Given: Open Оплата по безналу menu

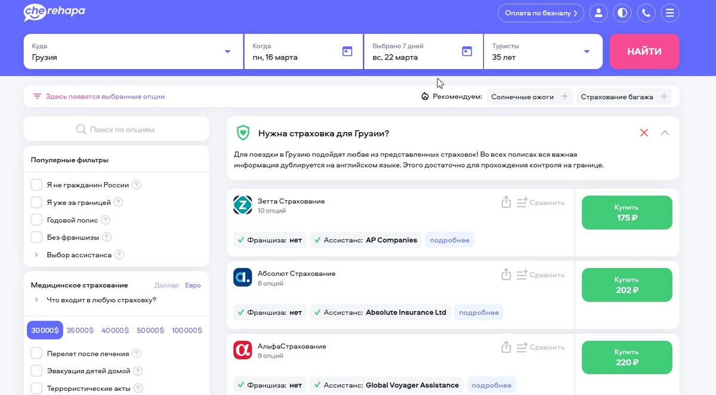Looking at the screenshot, I should coord(541,13).
